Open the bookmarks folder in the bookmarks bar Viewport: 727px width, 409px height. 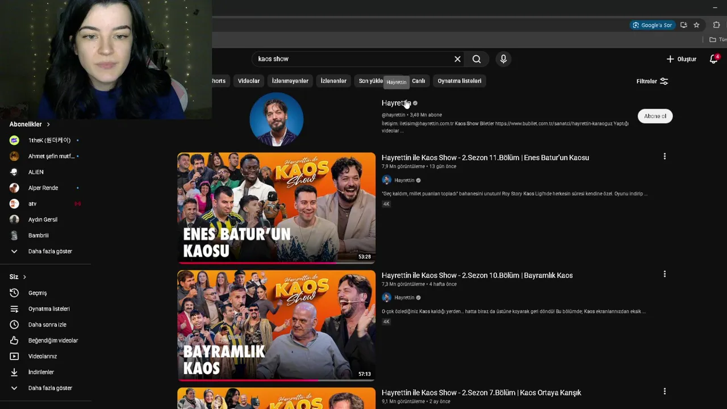pyautogui.click(x=718, y=40)
